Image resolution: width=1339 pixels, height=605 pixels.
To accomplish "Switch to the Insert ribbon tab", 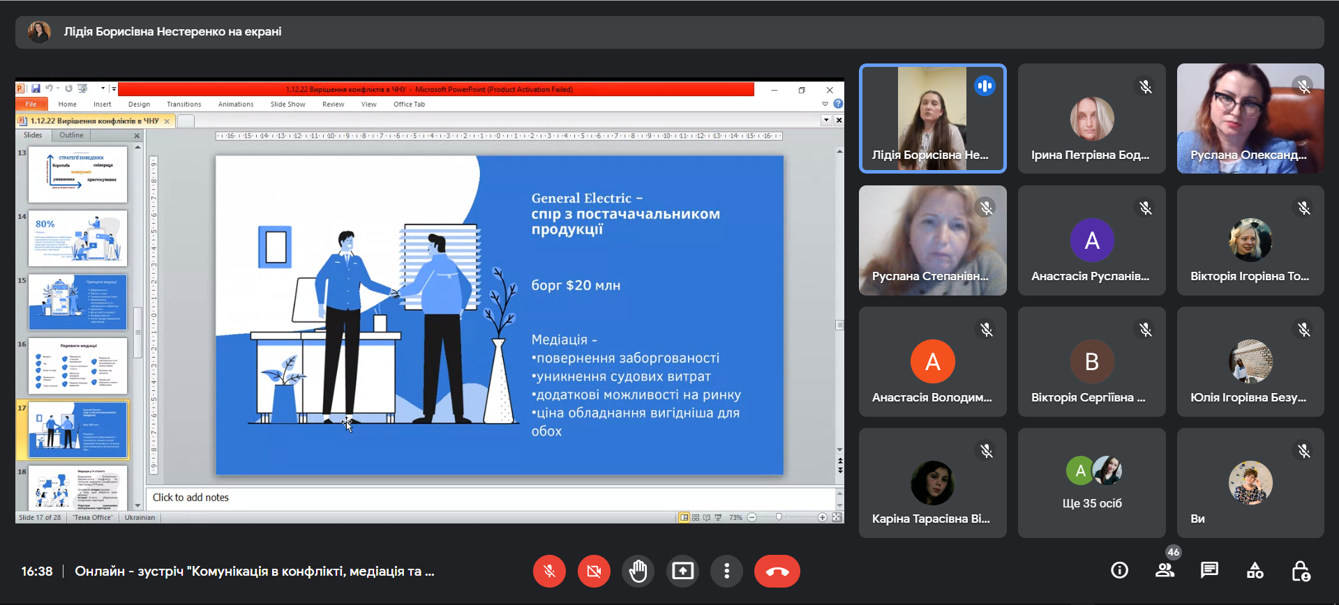I will (103, 104).
